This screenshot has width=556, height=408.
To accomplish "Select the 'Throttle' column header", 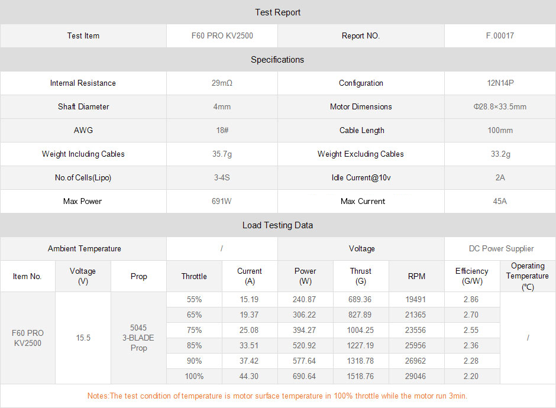I will pyautogui.click(x=194, y=276).
